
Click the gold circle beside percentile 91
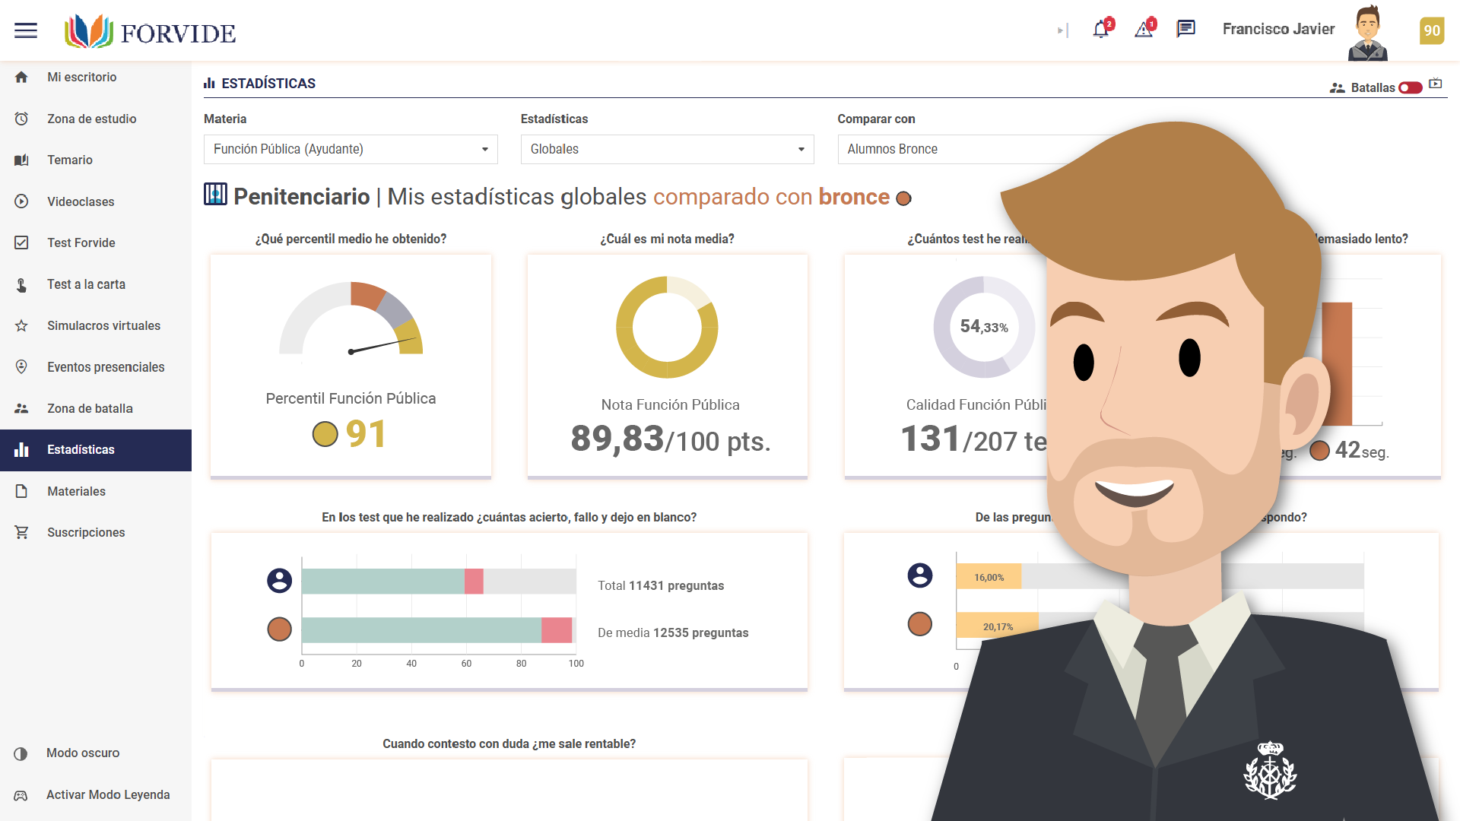(x=325, y=434)
